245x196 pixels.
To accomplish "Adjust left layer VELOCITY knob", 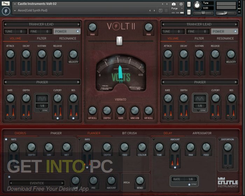I will point(73,54).
